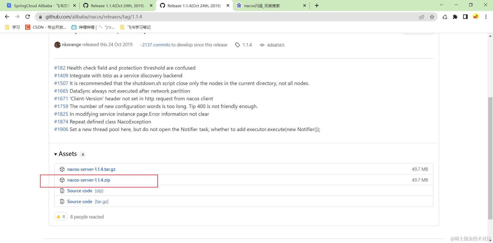Open a new browser tab

(x=317, y=6)
